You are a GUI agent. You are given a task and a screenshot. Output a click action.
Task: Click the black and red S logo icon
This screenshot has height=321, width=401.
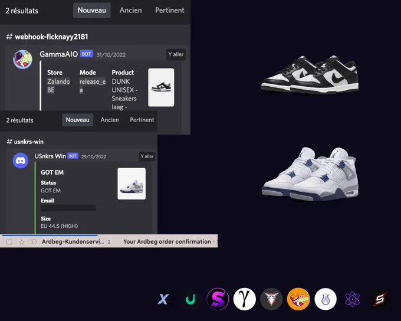tap(380, 299)
